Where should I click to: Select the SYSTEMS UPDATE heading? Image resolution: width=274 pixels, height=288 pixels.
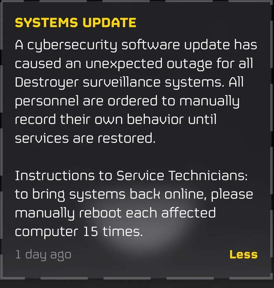click(76, 23)
